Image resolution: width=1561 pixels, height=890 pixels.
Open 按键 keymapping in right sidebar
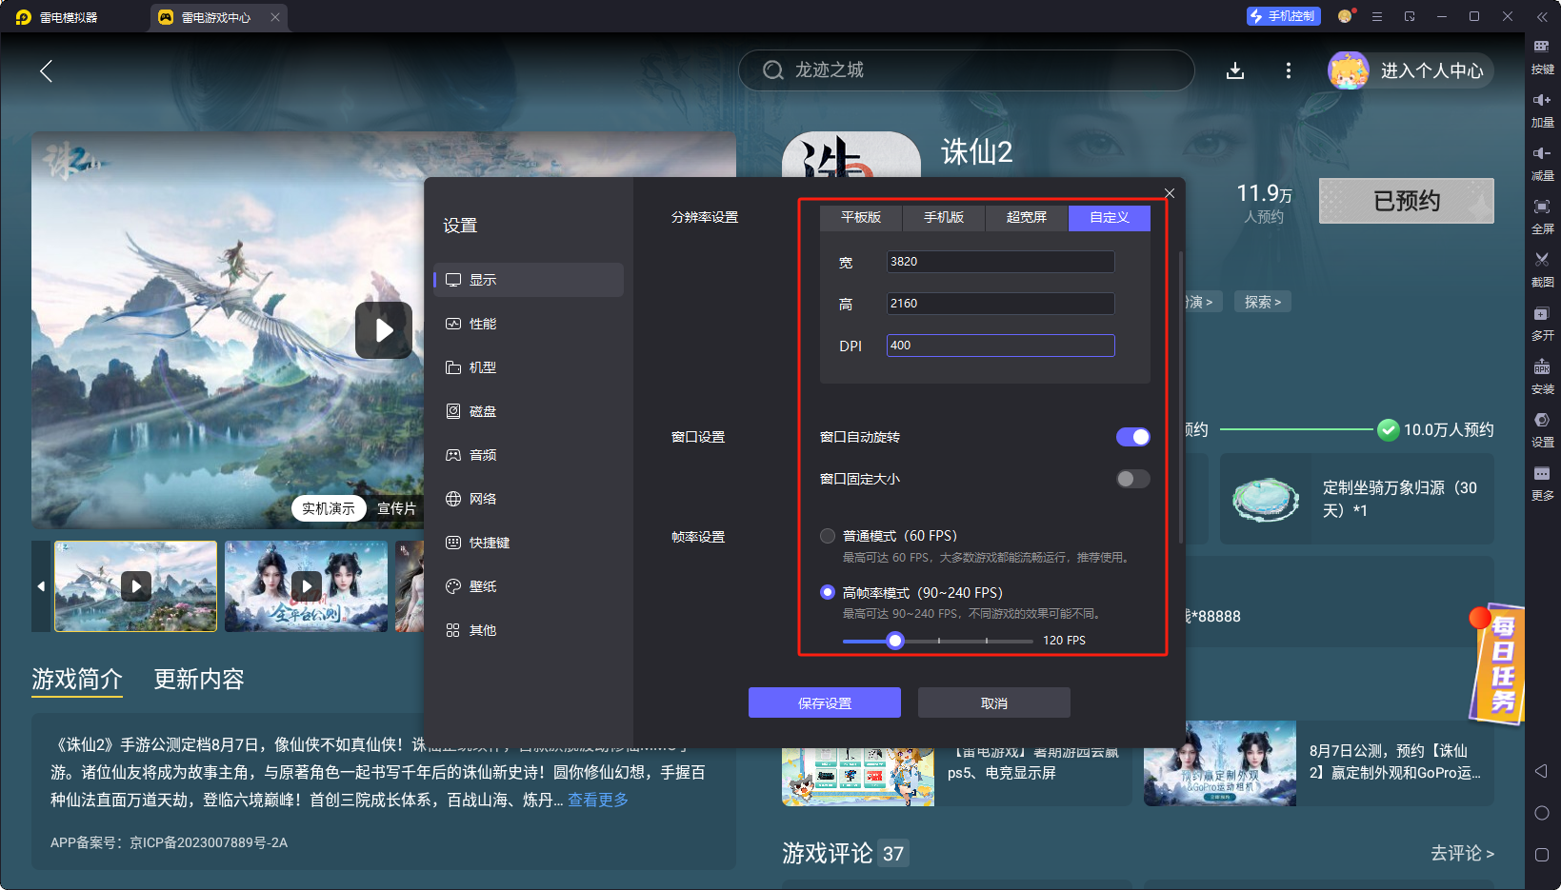(1542, 56)
